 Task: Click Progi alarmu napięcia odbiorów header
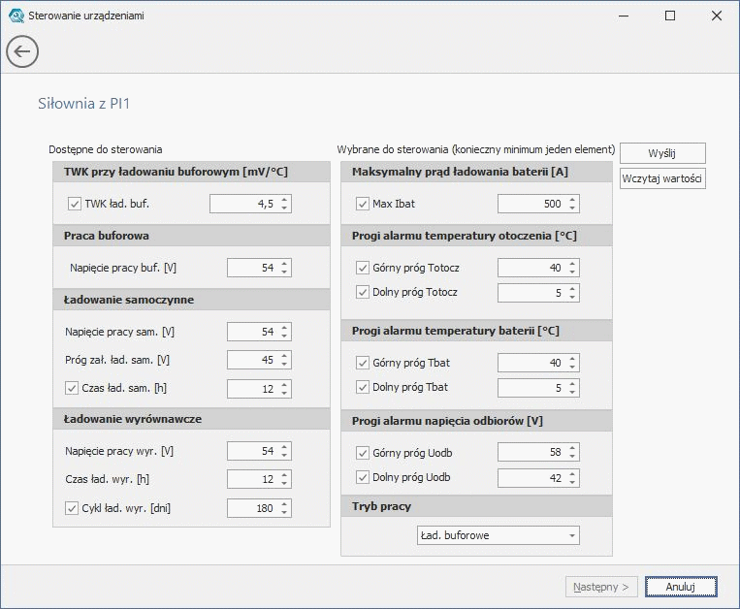(x=476, y=421)
